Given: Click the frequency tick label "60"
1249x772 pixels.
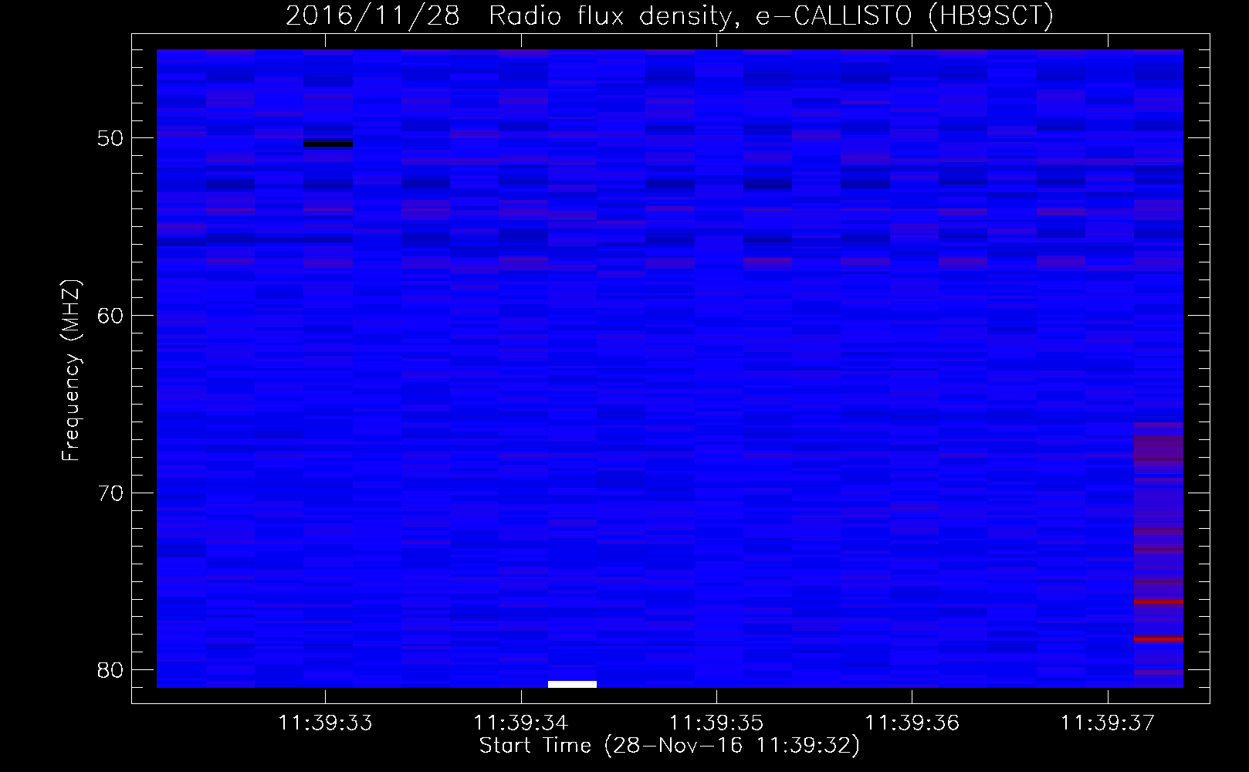Looking at the screenshot, I should tap(110, 315).
